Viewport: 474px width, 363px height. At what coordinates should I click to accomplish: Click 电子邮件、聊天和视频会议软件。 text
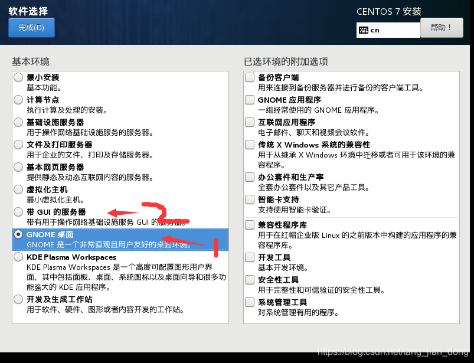click(x=314, y=132)
